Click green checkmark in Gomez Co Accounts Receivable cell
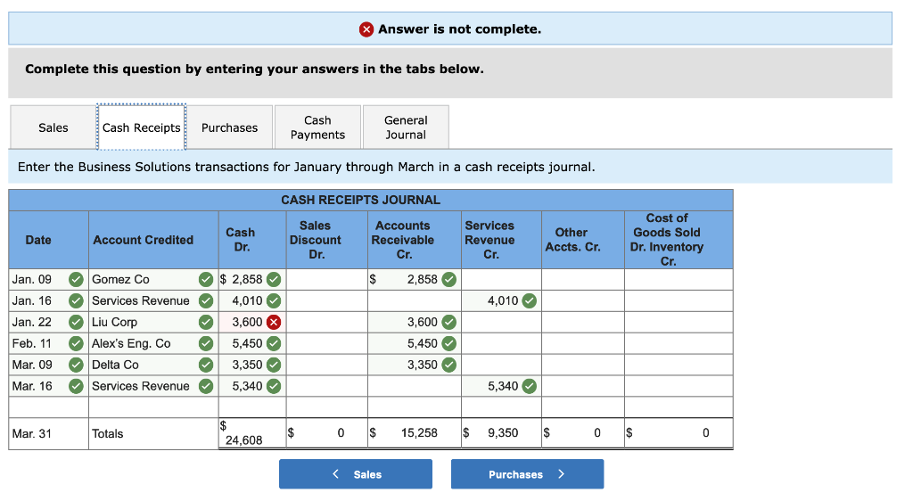Image resolution: width=913 pixels, height=501 pixels. coord(448,279)
